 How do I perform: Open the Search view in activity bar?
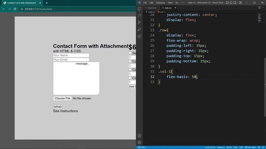click(x=140, y=16)
